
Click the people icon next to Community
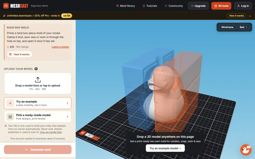pos(166,6)
